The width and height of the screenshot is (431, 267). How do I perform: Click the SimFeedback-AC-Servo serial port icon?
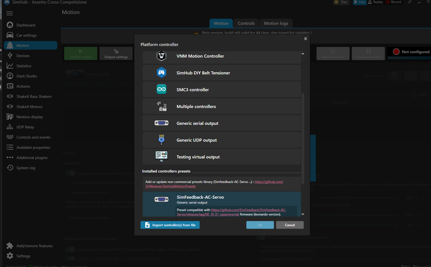click(x=161, y=199)
